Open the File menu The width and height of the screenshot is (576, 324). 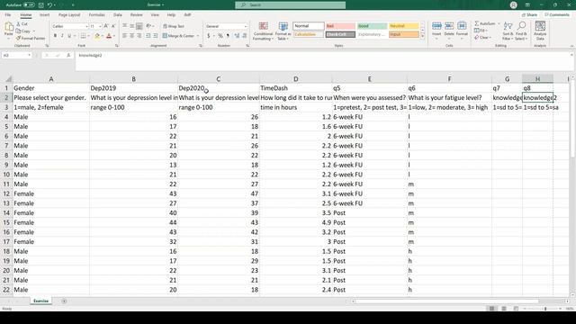(x=8, y=15)
